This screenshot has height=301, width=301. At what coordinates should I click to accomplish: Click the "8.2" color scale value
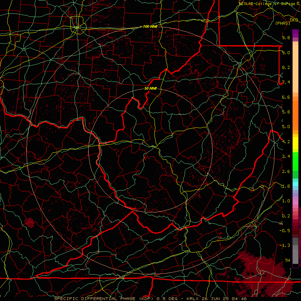coord(286,67)
